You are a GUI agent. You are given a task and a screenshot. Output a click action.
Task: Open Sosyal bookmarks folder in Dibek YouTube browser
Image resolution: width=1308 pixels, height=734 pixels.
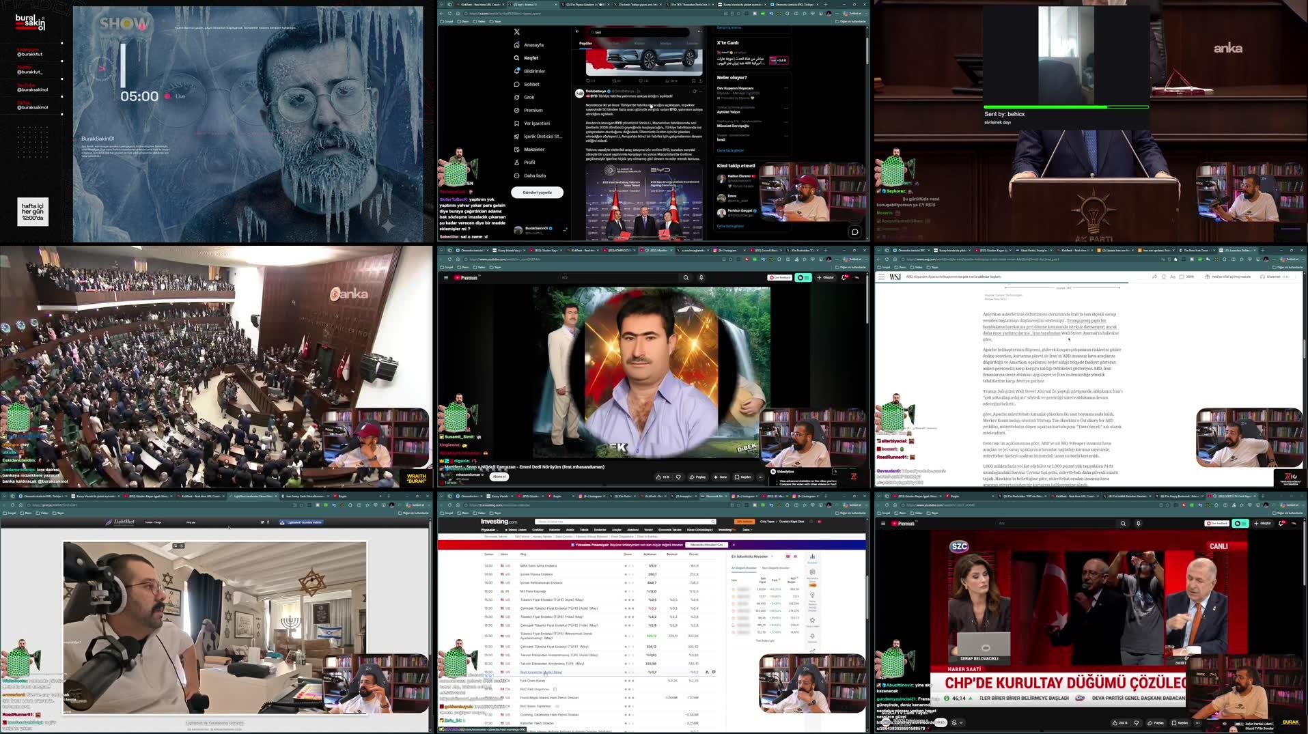[448, 268]
